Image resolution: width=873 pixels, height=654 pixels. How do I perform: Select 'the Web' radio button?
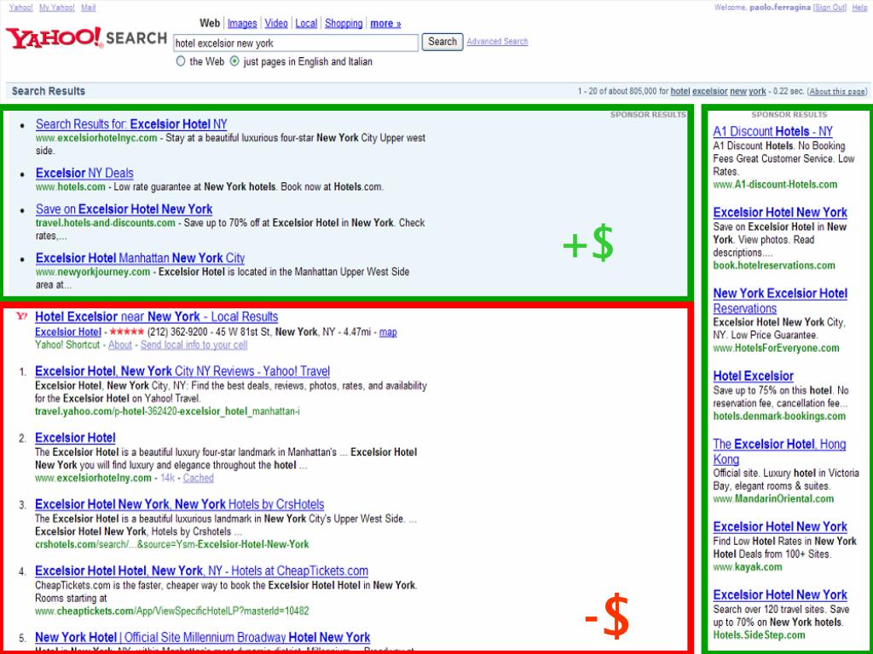coord(181,61)
